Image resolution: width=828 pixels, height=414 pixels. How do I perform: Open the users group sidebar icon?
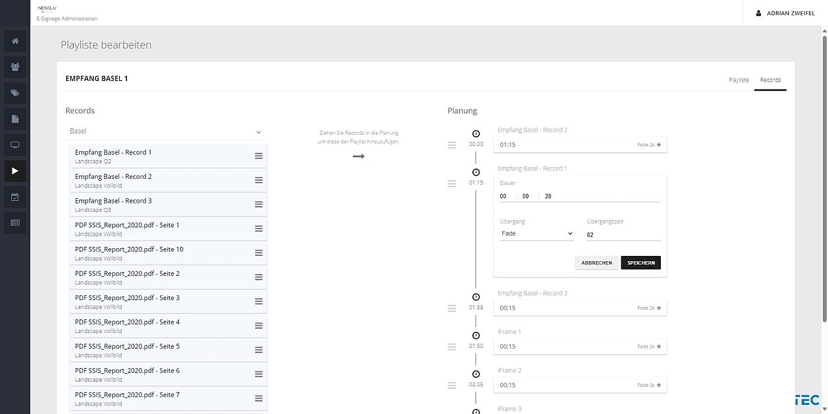tap(15, 67)
